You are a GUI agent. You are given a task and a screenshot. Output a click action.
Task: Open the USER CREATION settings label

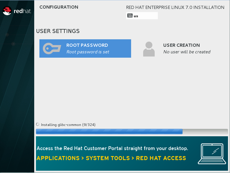181,45
